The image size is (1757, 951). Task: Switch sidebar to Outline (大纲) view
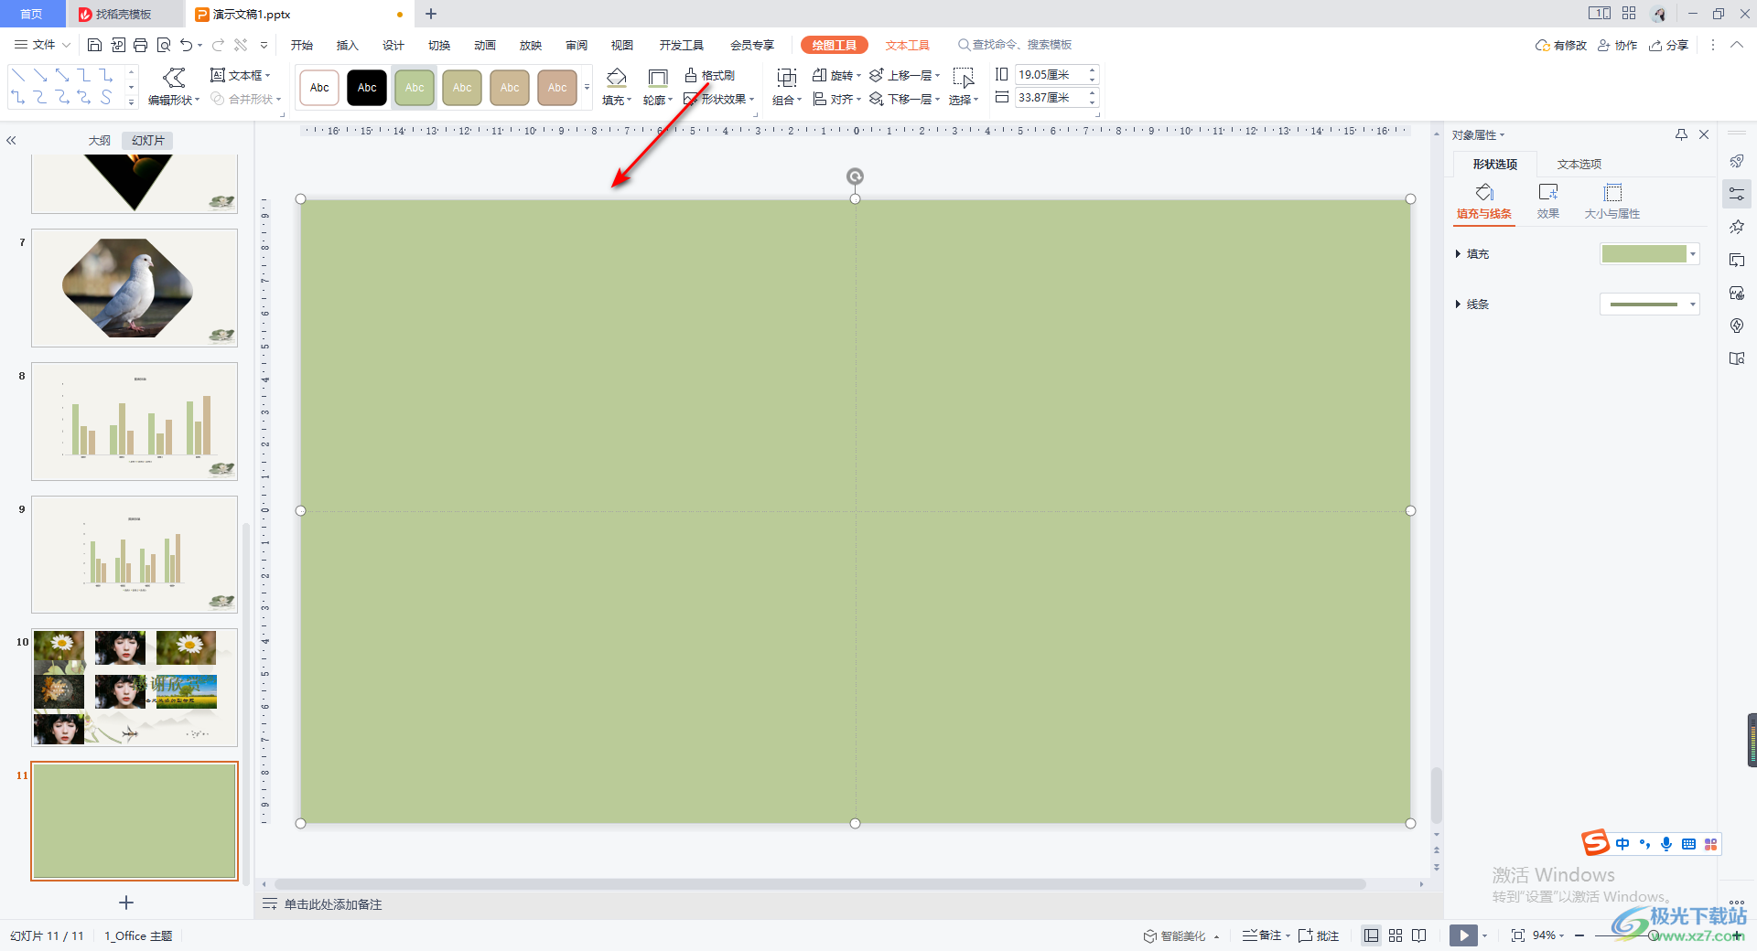point(99,141)
